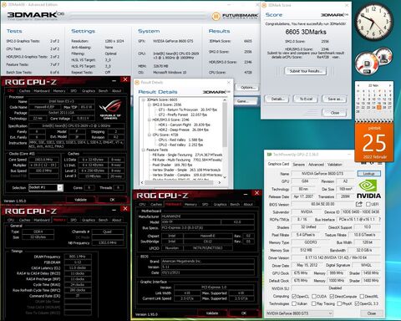This screenshot has width=401, height=321.
Task: Select Pixel Shader result row
Action: tap(172, 165)
